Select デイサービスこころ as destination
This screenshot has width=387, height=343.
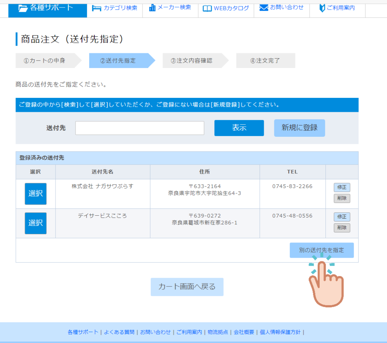(x=36, y=223)
